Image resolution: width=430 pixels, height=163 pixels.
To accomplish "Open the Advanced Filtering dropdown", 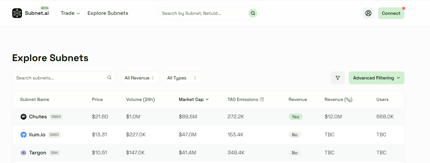I will click(376, 78).
